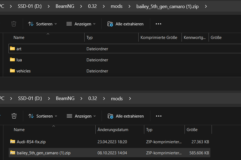Open the three-dots more menu in upper window
241x160 pixels.
pos(158,24)
